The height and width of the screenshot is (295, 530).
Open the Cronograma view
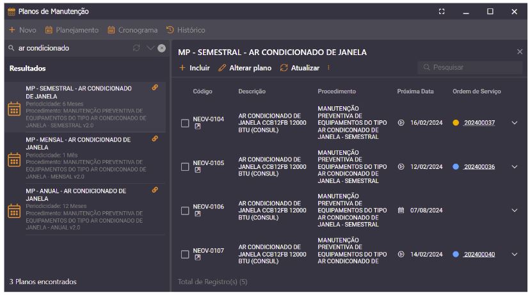[x=132, y=30]
